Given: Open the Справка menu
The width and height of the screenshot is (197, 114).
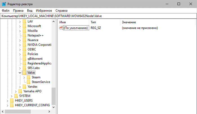Looking at the screenshot, I should [61, 11].
